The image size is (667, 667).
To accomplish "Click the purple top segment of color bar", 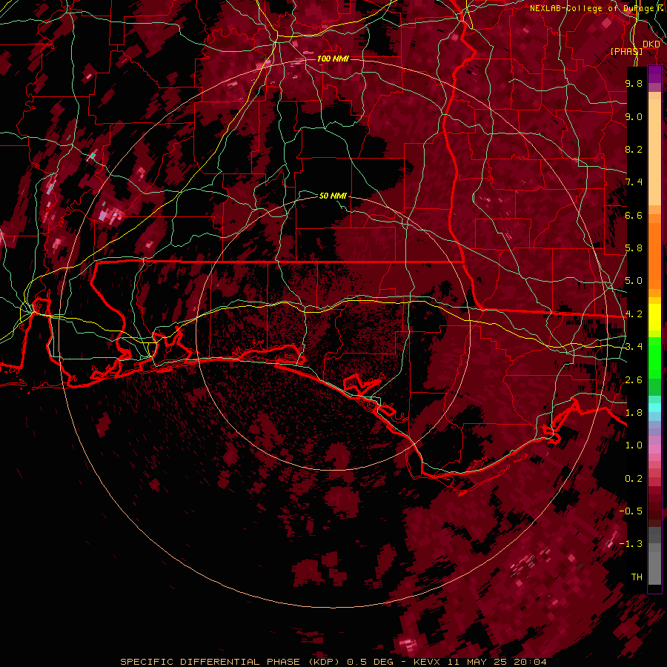I will coord(654,75).
